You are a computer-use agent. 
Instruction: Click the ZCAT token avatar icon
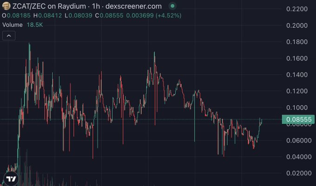(x=6, y=6)
